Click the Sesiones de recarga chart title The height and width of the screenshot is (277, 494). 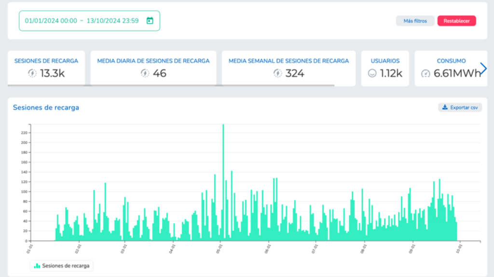click(46, 107)
